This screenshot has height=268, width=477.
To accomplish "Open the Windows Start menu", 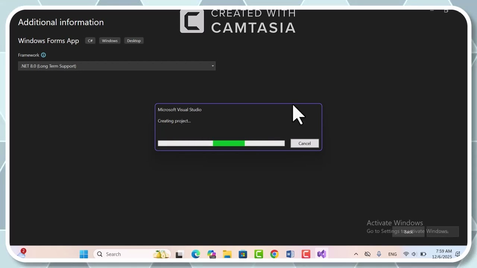I will tap(84, 254).
